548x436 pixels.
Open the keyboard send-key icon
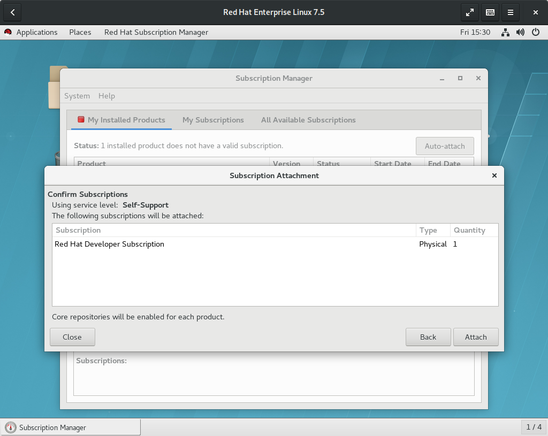[490, 12]
